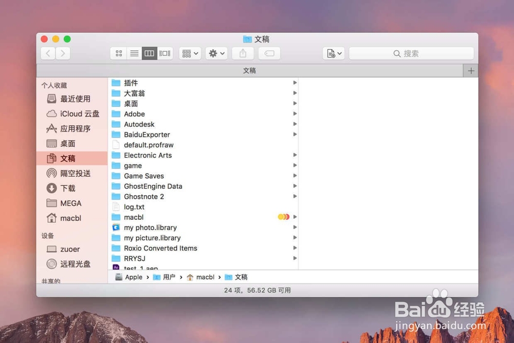
Task: Open the gear action menu
Action: (x=216, y=53)
